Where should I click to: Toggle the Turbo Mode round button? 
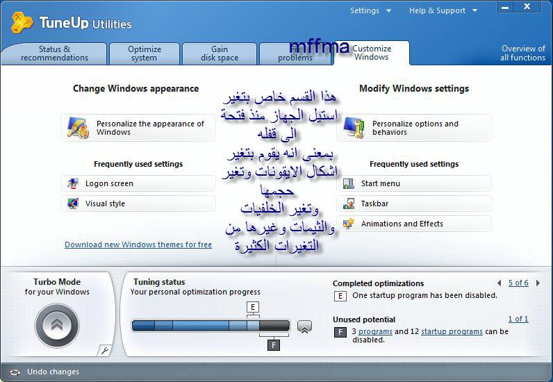click(x=57, y=326)
